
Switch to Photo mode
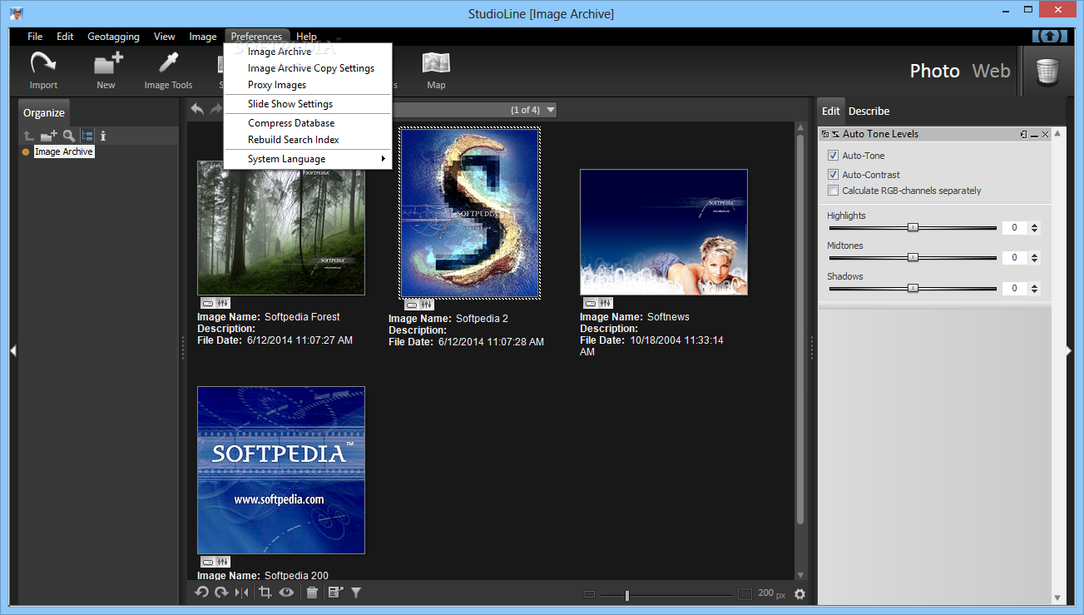934,71
